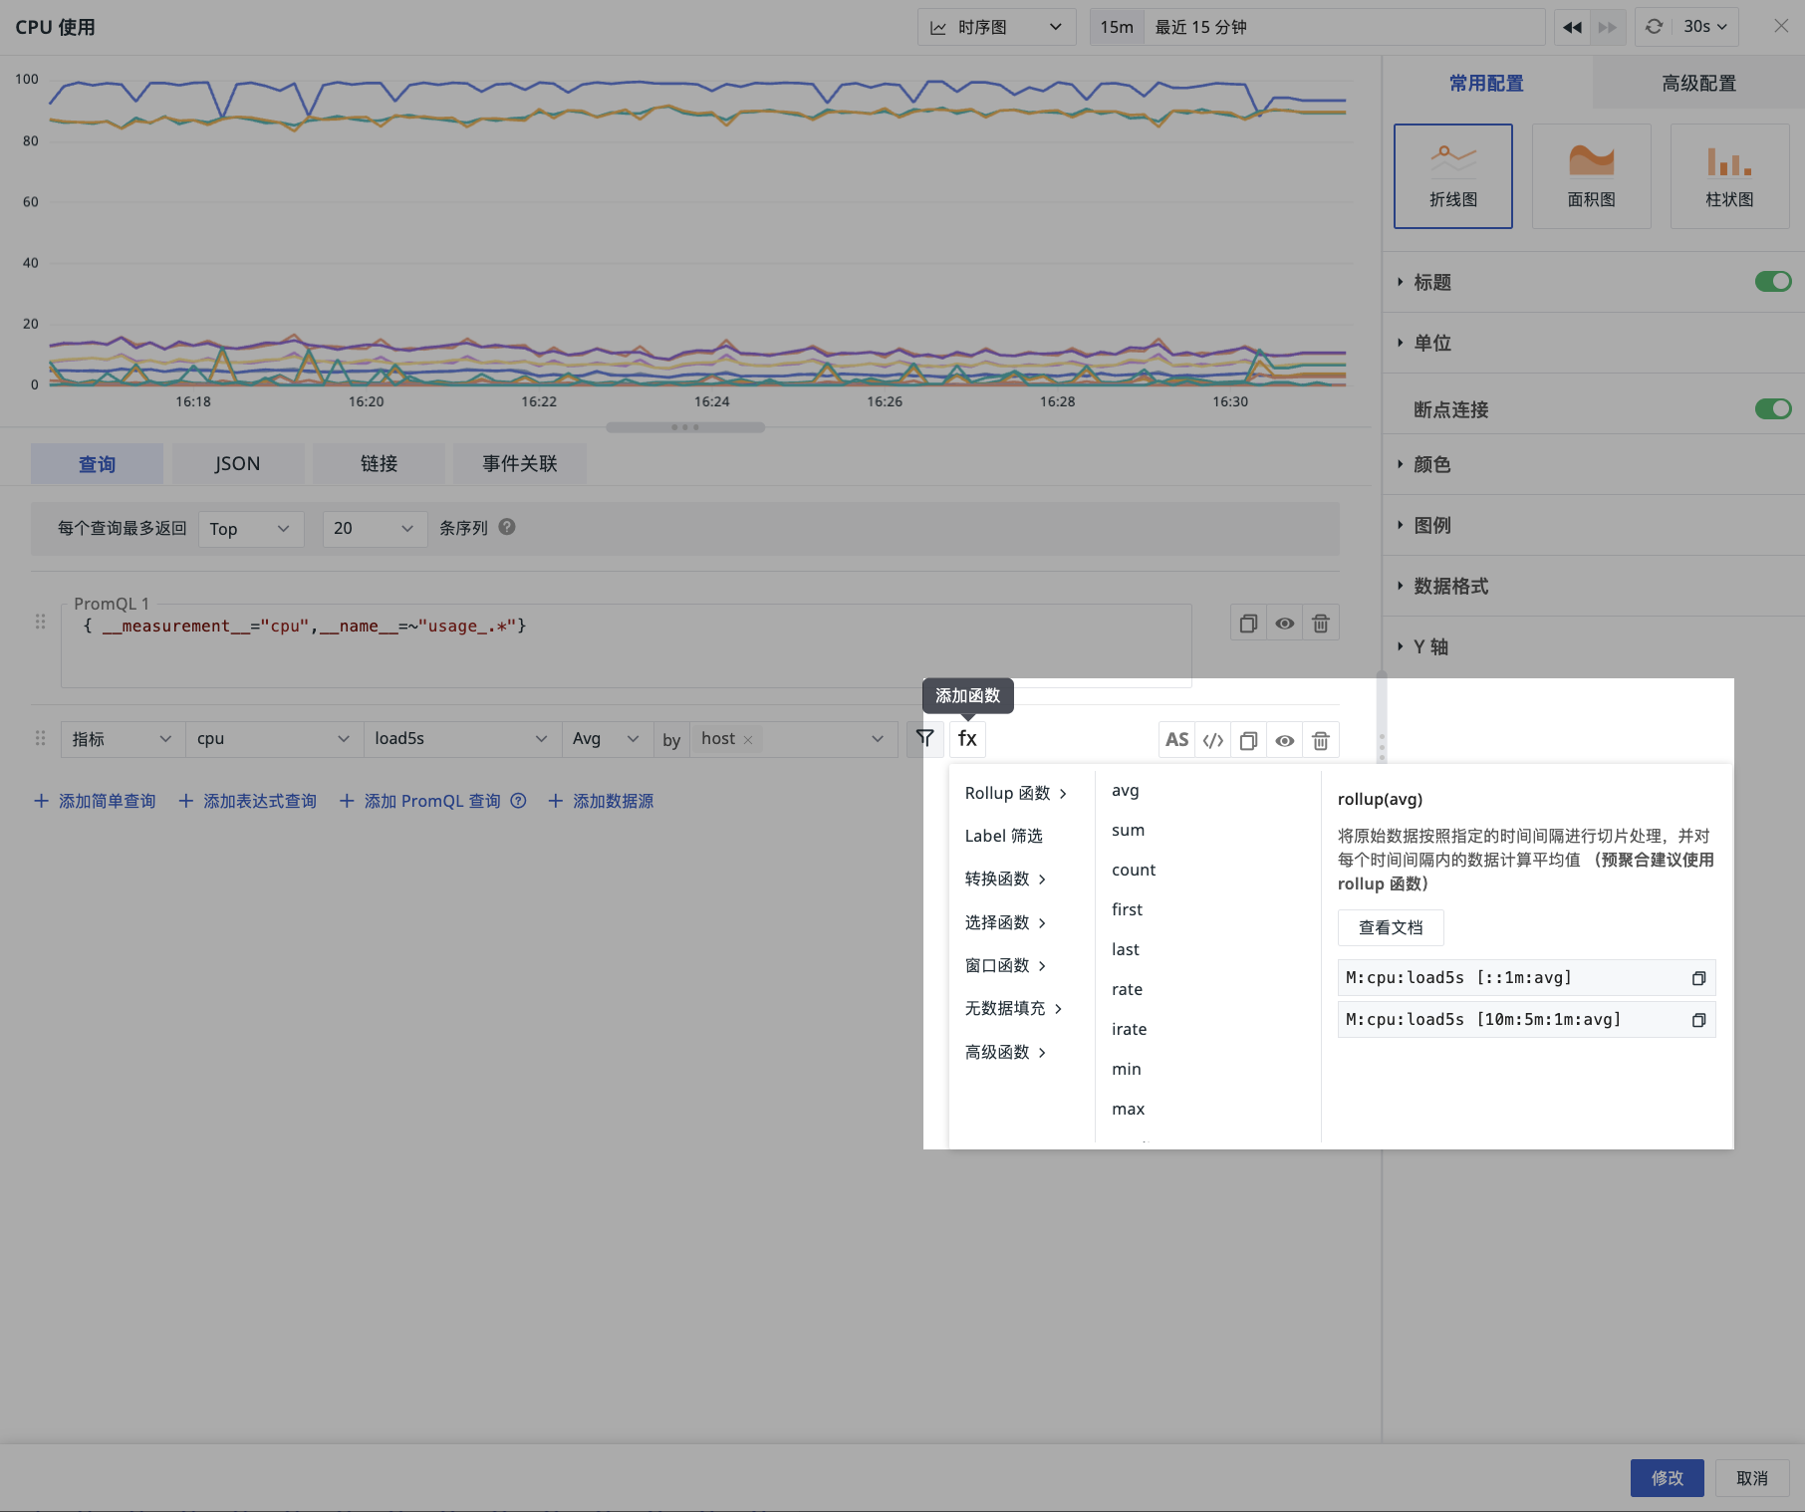This screenshot has height=1512, width=1805.
Task: Click the PromQL 1 query text field
Action: pos(627,645)
